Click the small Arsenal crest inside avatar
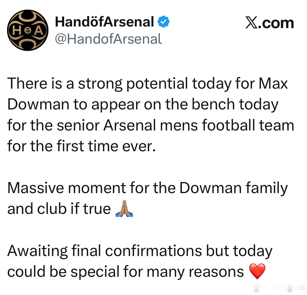The image size is (307, 295). [28, 31]
